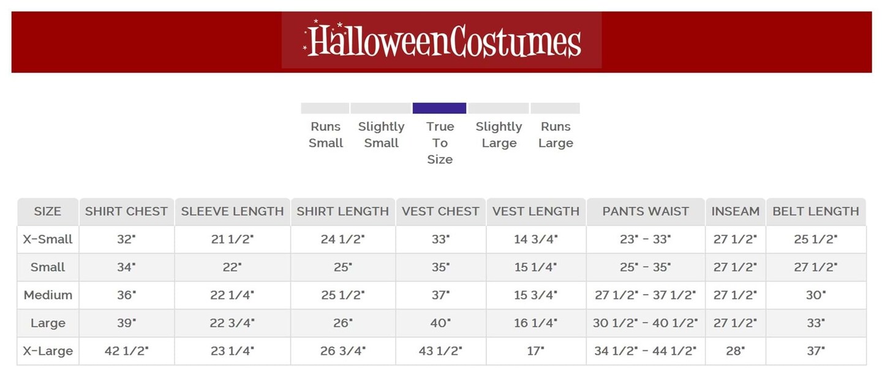Click the HalloweenCostumes logo
The height and width of the screenshot is (382, 882).
[442, 40]
